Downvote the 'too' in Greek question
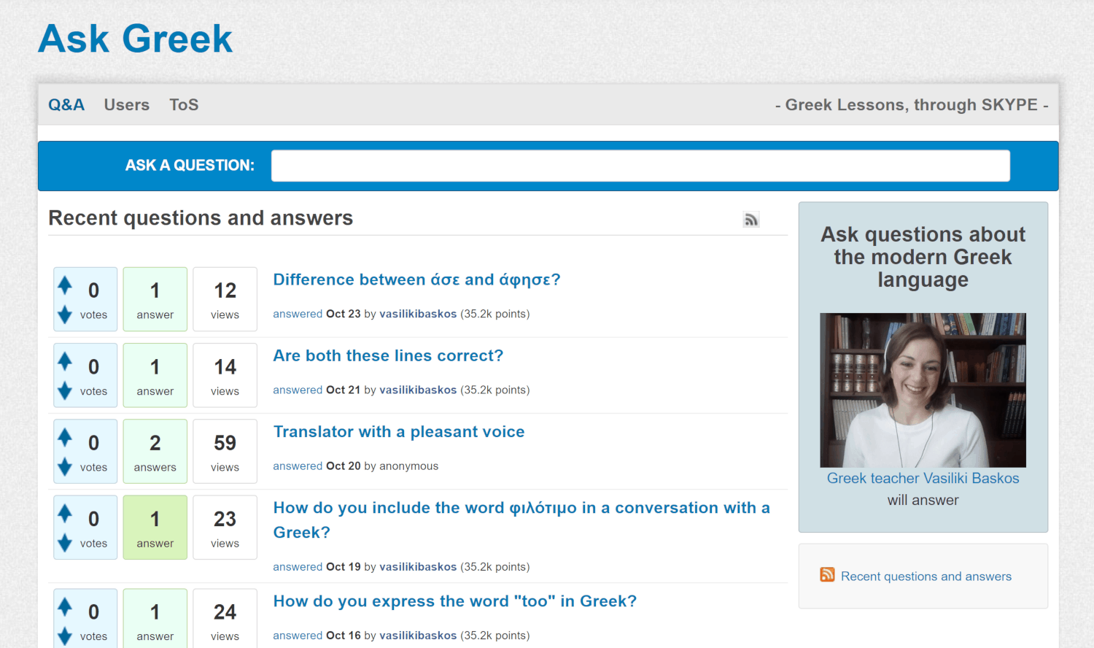 point(65,636)
